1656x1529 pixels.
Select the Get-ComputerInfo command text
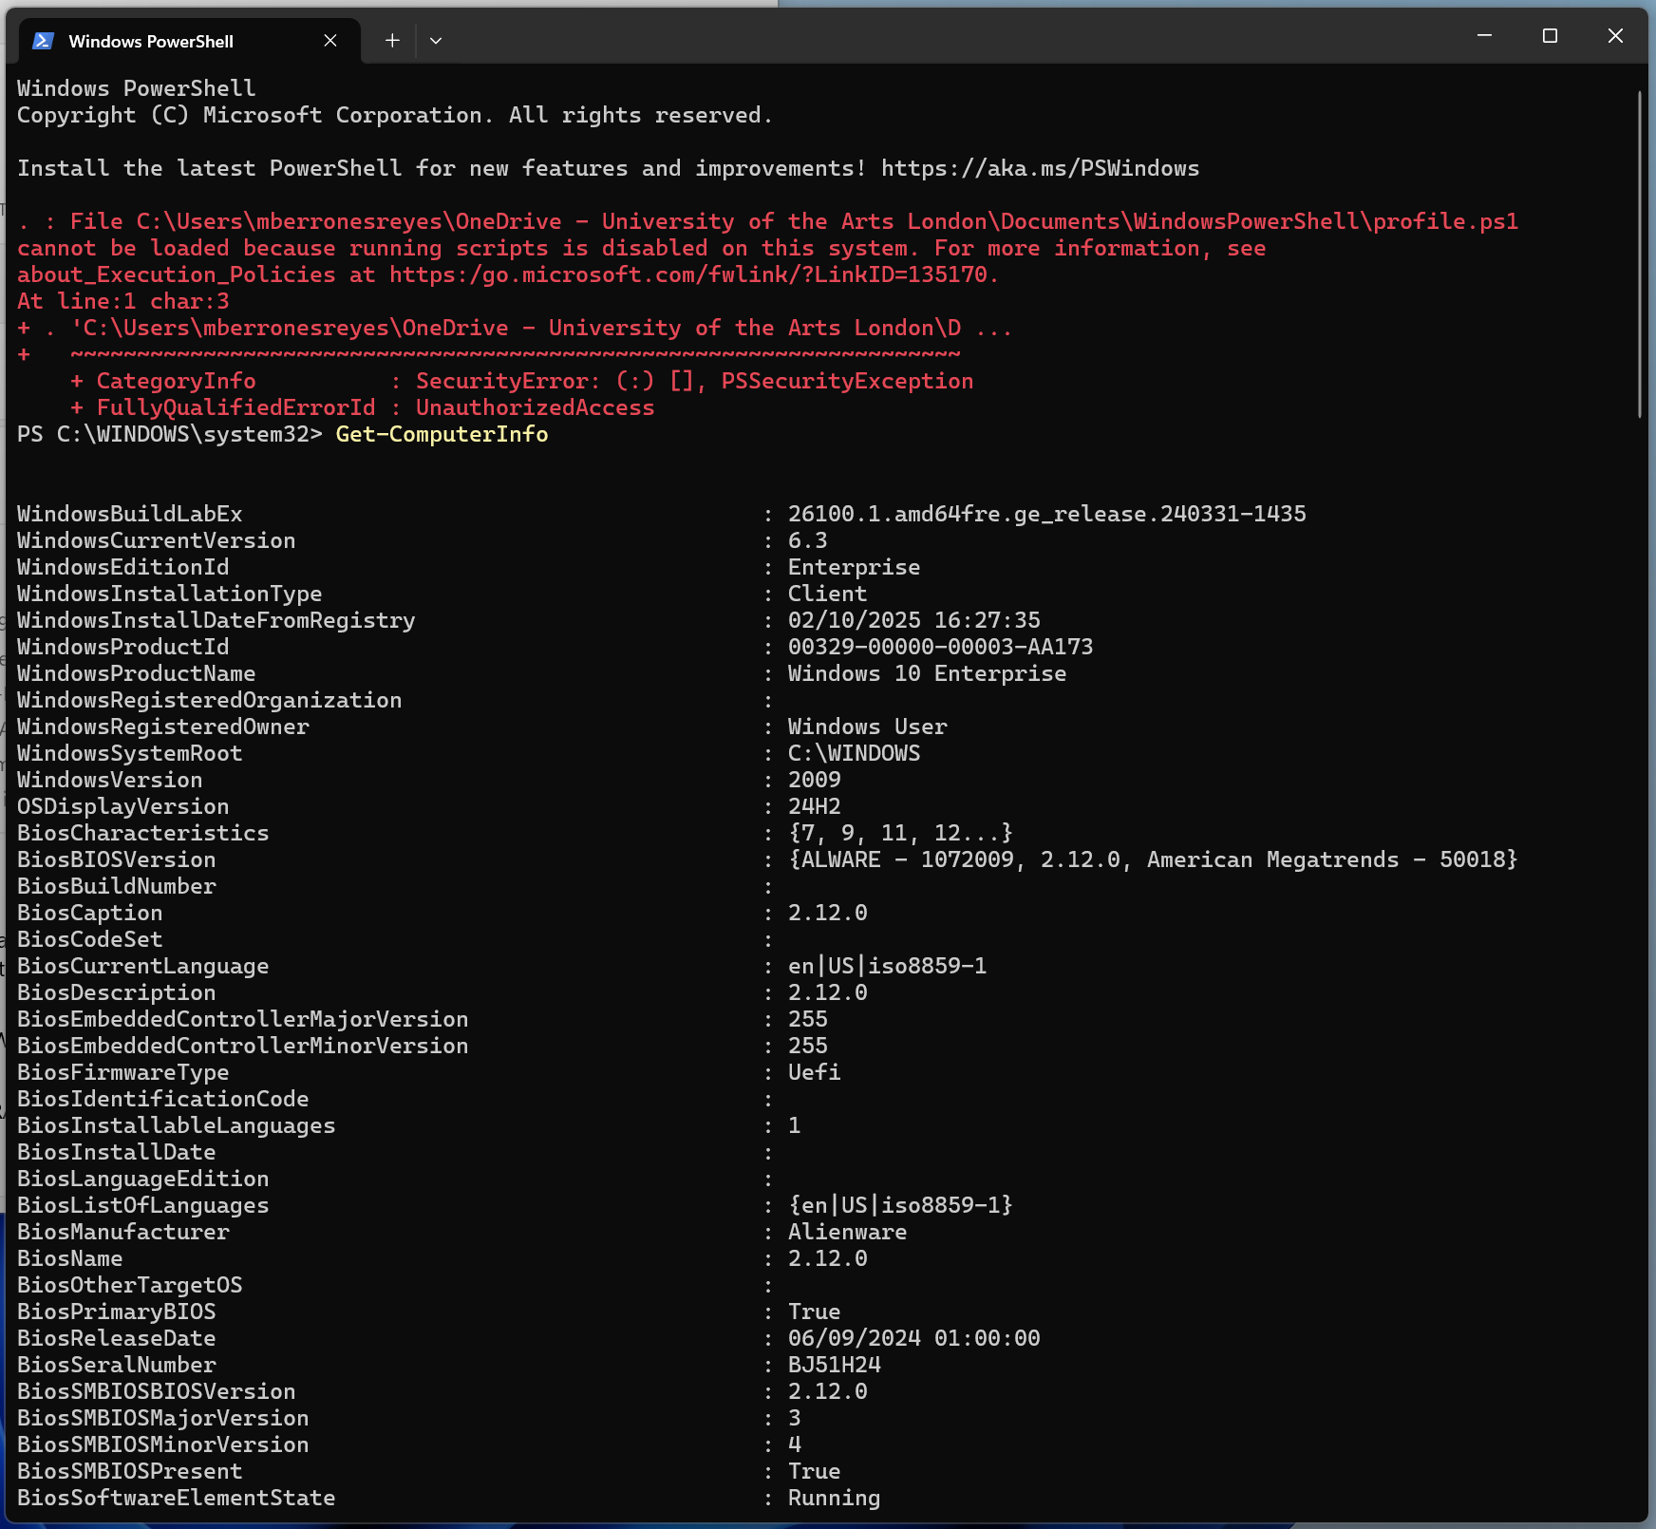441,434
